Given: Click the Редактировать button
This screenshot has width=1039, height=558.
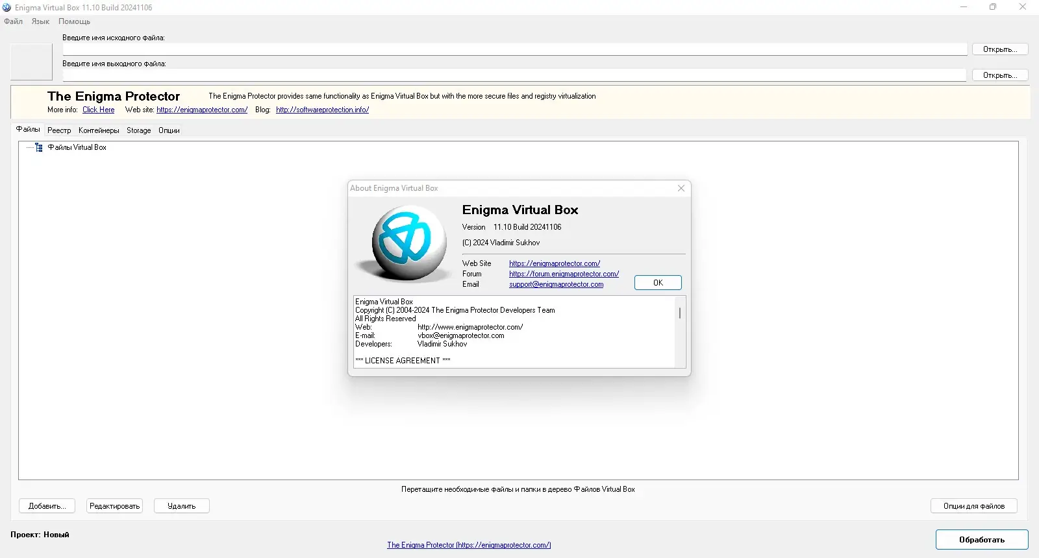Looking at the screenshot, I should click(x=114, y=506).
